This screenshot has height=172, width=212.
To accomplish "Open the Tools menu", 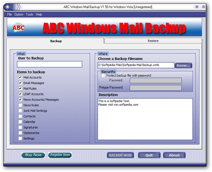I will 29,14.
